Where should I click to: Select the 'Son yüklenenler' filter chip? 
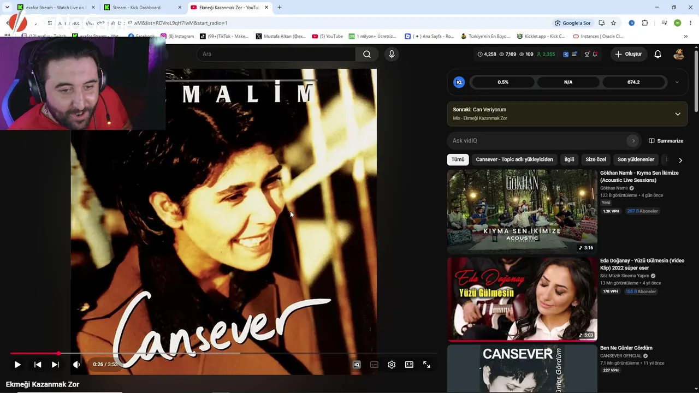tap(636, 159)
